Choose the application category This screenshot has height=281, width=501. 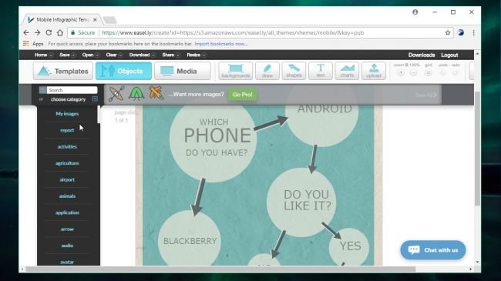point(67,212)
